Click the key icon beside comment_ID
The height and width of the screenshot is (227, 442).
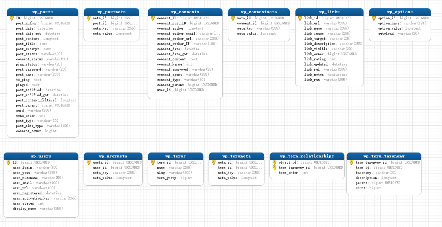[x=153, y=18]
